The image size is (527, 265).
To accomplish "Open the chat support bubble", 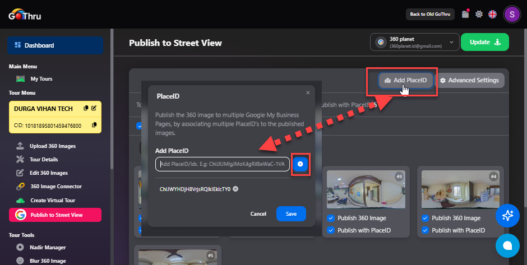I will pyautogui.click(x=508, y=245).
